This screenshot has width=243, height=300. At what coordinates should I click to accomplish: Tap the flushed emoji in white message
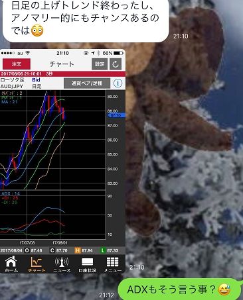click(37, 30)
